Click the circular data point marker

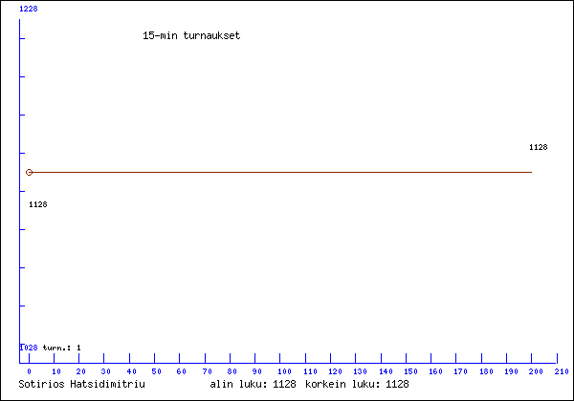(x=29, y=173)
